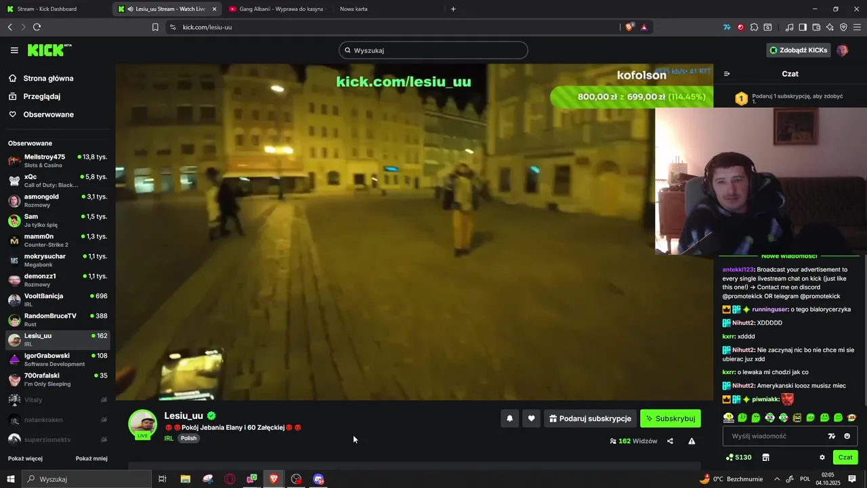Open the Leo AI sparkle icon

[x=830, y=27]
